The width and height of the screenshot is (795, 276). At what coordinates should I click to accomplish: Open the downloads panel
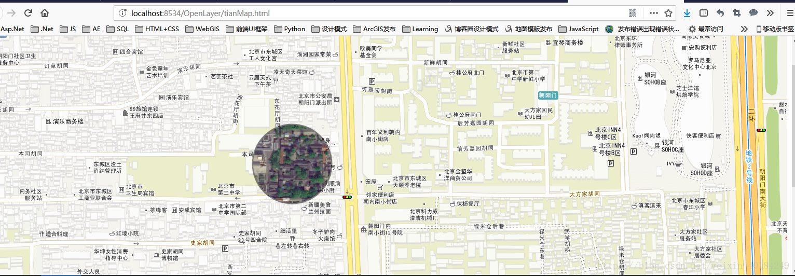point(687,13)
